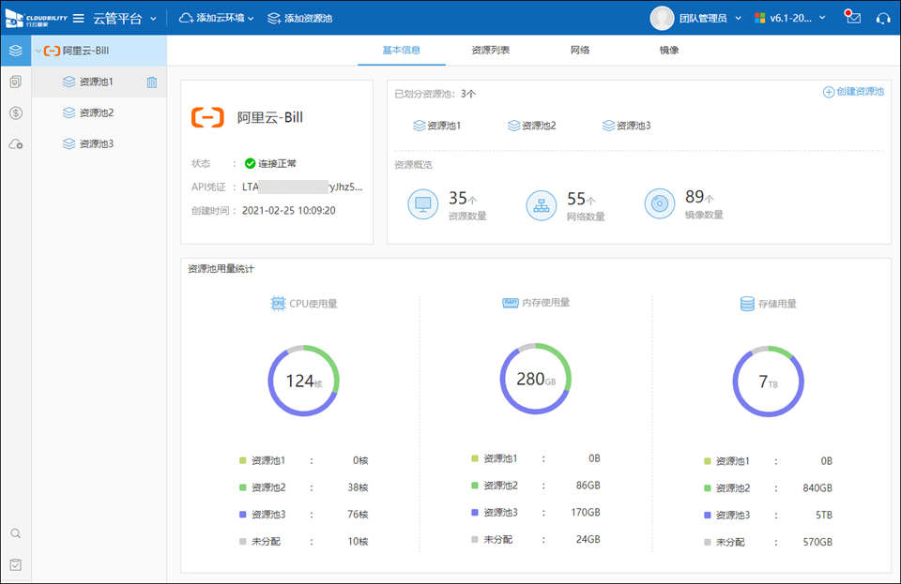The width and height of the screenshot is (901, 584).
Task: Select 资源池2 in the left tree
Action: 96,112
